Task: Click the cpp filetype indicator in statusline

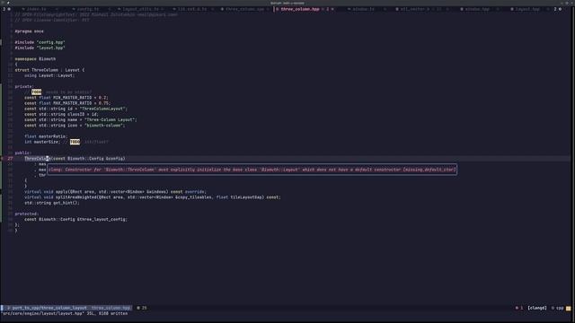Action: coord(558,308)
